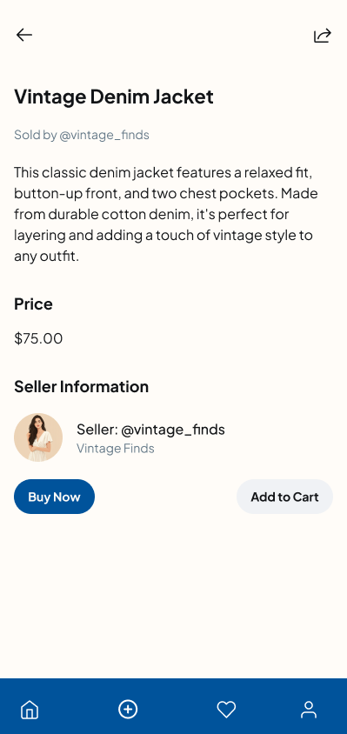This screenshot has height=734, width=347.
Task: Click the 'Vintage Finds' shop name
Action: (116, 449)
